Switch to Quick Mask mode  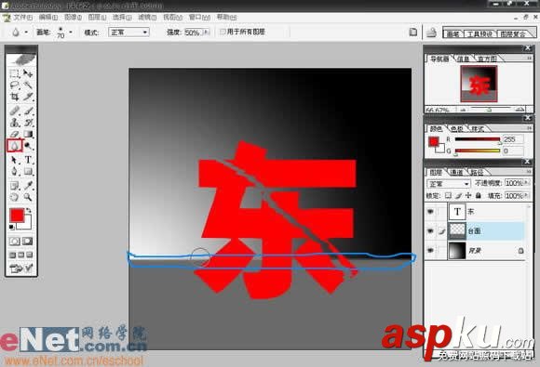click(28, 241)
